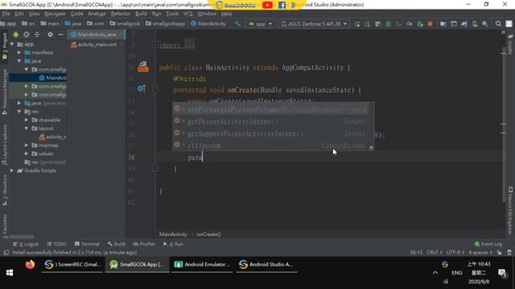Change 4 spaces indent setting
This screenshot has width=515, height=289.
(480, 253)
